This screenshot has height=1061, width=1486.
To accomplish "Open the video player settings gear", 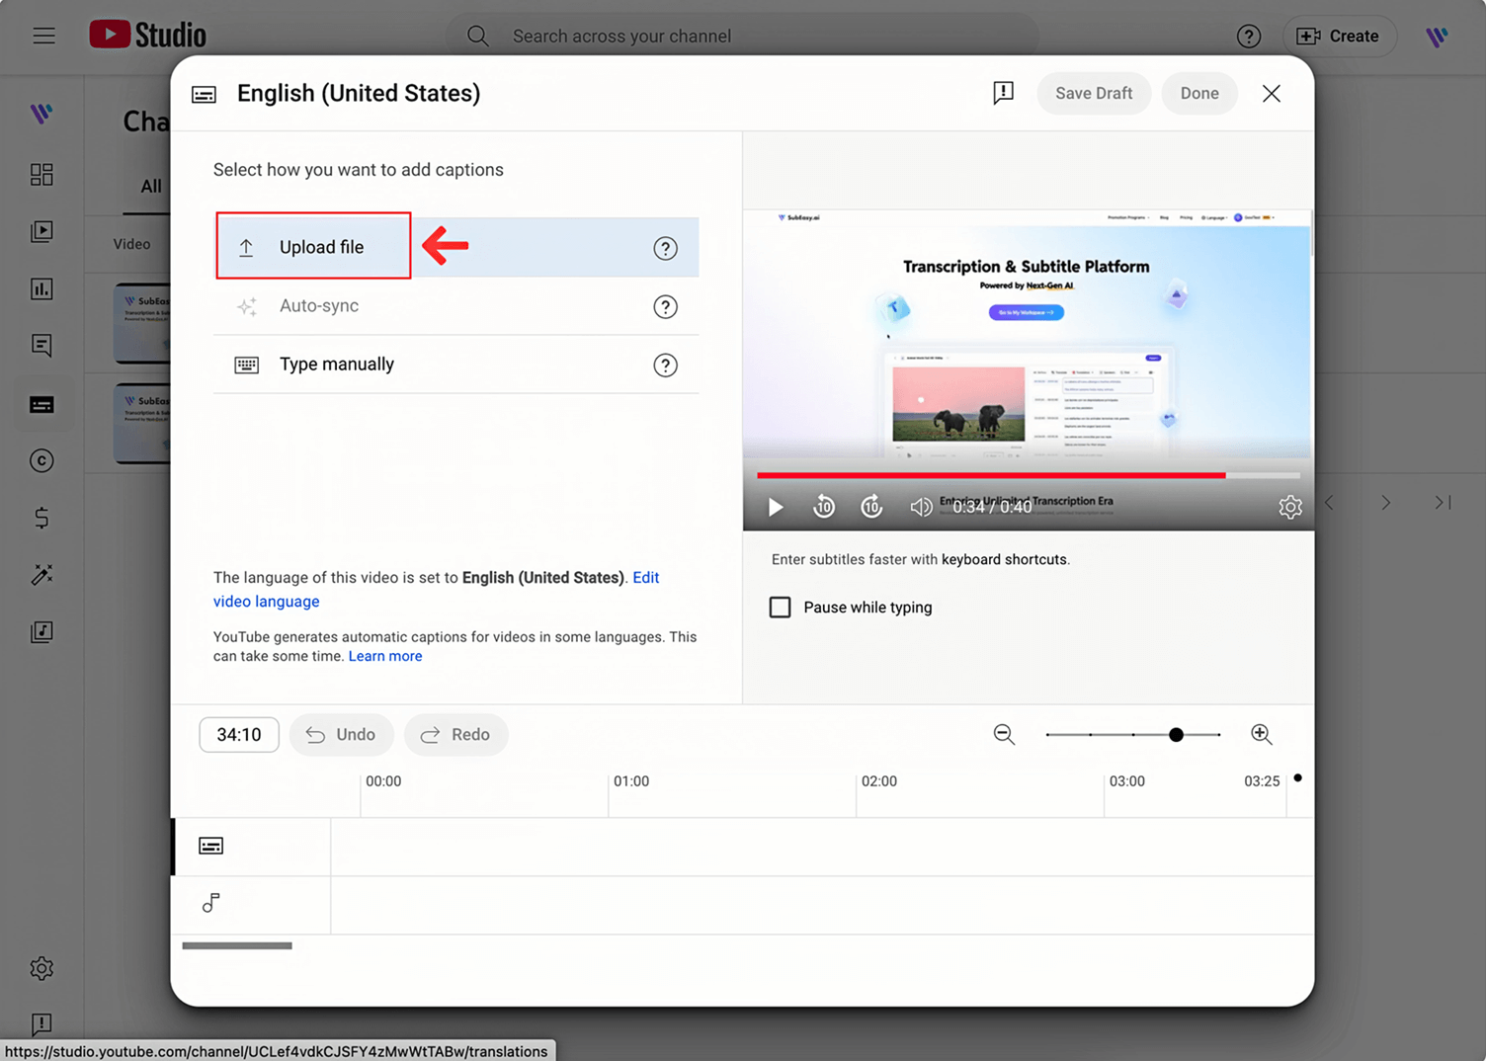I will (1290, 507).
